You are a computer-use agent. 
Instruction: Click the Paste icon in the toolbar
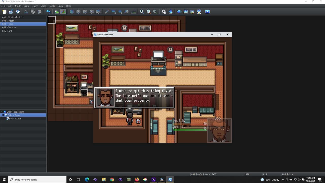(39, 12)
